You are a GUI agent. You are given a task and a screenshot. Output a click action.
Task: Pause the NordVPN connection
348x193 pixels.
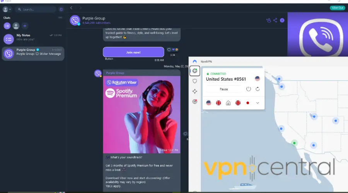pos(223,89)
